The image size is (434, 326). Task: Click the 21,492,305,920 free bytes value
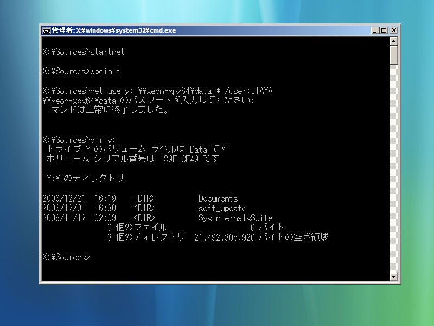[x=225, y=237]
